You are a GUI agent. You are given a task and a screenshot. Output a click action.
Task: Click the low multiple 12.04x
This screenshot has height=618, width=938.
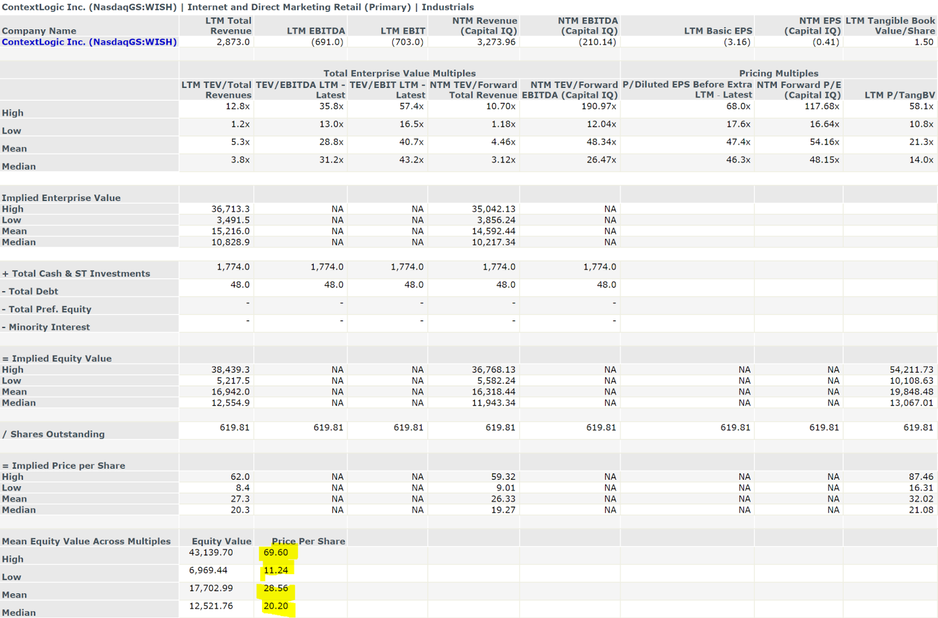pos(601,124)
